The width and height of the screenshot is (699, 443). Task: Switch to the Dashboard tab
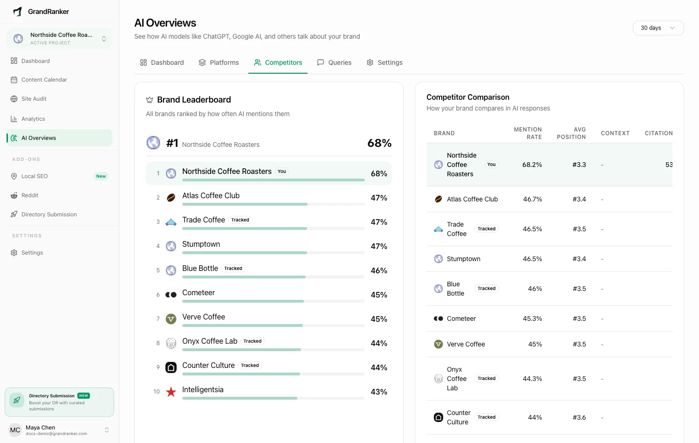point(162,62)
